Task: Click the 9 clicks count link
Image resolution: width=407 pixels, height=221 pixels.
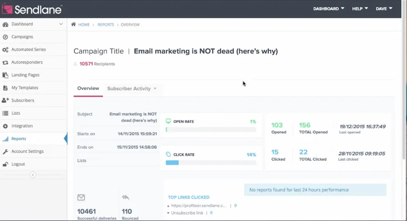Action: point(236,206)
